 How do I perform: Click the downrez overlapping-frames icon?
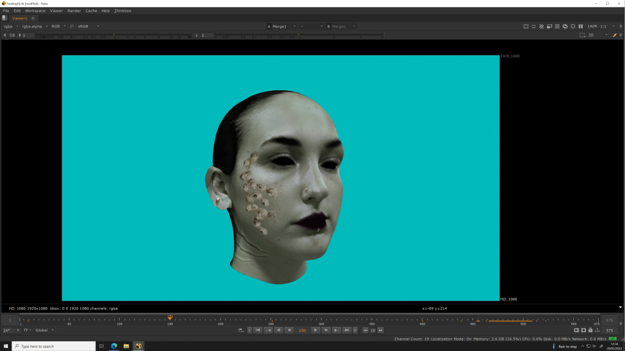549,26
